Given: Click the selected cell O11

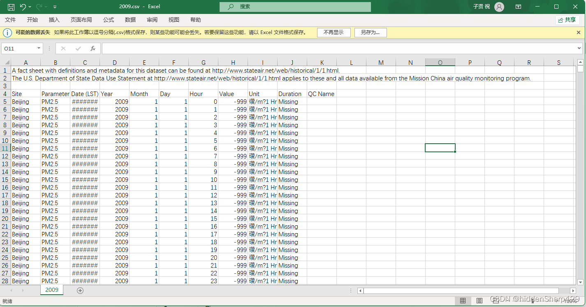Looking at the screenshot, I should click(x=440, y=148).
